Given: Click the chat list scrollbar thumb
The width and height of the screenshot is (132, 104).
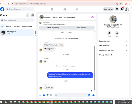Looking at the screenshot, I should click(35, 32).
